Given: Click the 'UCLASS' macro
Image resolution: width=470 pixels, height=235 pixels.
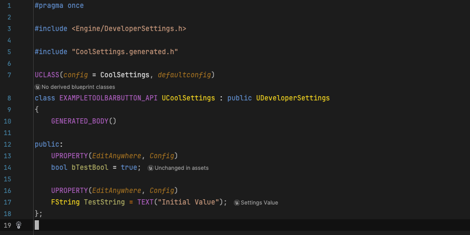Looking at the screenshot, I should point(47,75).
